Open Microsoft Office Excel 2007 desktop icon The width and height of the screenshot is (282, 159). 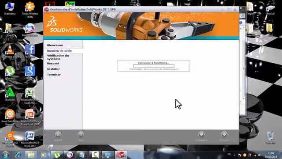[30, 96]
